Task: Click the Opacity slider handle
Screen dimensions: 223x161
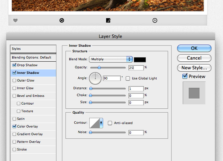Action: click(99, 68)
